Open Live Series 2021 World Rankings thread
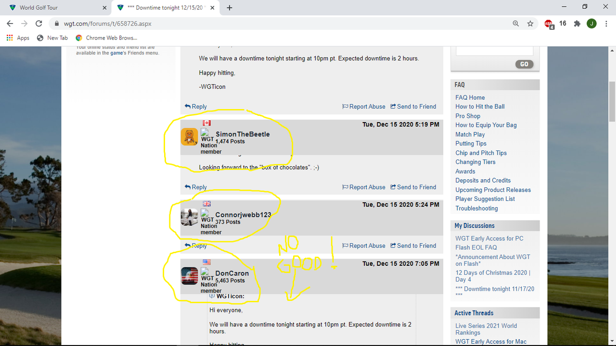Screen dimensions: 616x346 [x=486, y=329]
